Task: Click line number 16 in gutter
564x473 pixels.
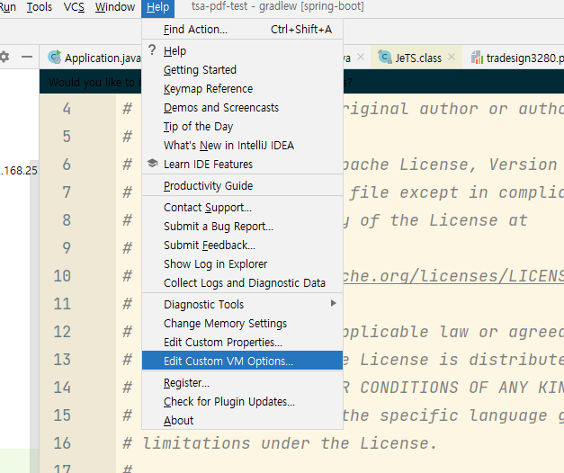Action: point(62,442)
